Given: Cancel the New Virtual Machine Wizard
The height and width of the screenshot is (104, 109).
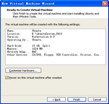Looking at the screenshot, I should point(97,99).
